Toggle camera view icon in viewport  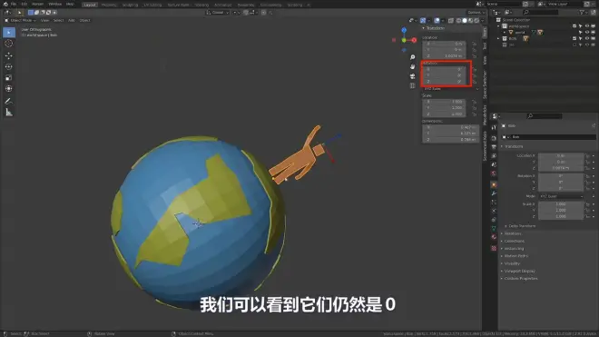[413, 76]
